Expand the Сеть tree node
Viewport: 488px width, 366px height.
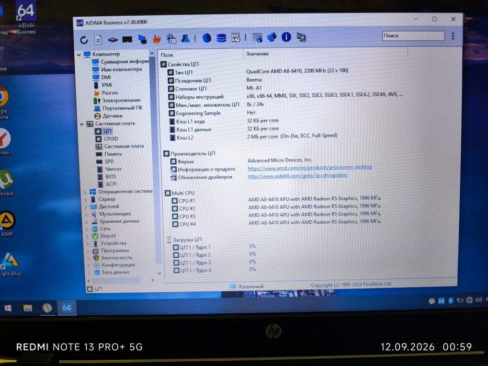87,230
